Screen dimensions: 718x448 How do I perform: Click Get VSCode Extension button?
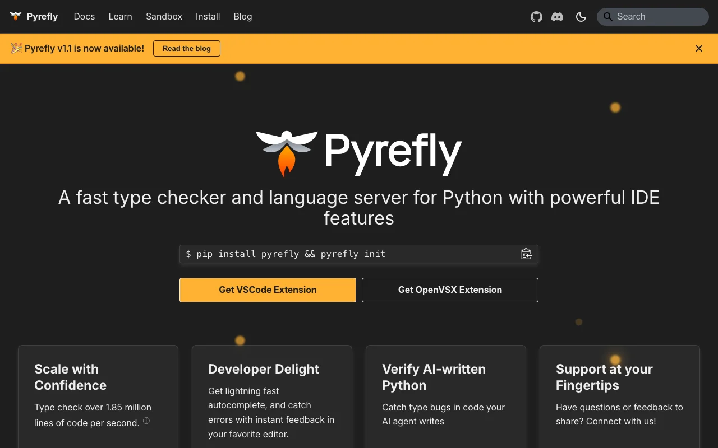click(x=268, y=290)
